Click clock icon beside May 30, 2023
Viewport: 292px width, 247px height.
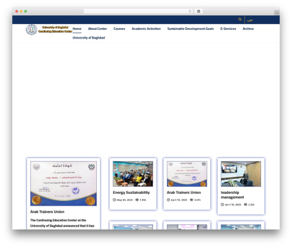(x=114, y=200)
